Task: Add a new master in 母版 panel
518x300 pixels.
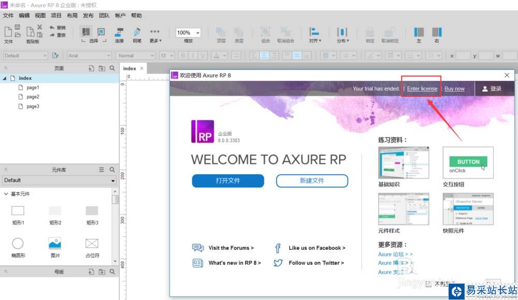Action: point(91,272)
